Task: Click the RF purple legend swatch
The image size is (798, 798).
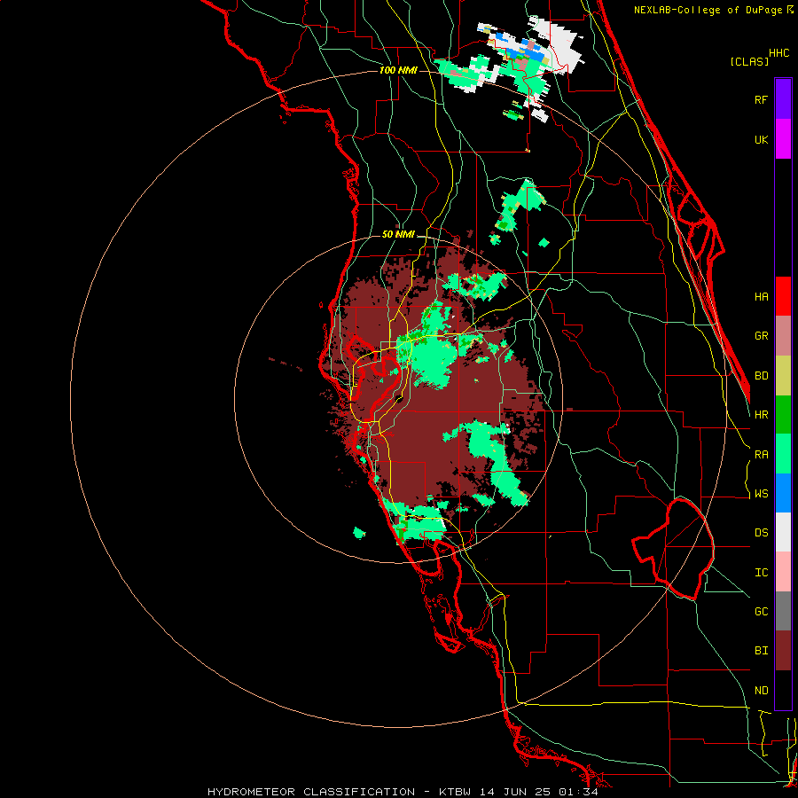Action: pyautogui.click(x=783, y=99)
